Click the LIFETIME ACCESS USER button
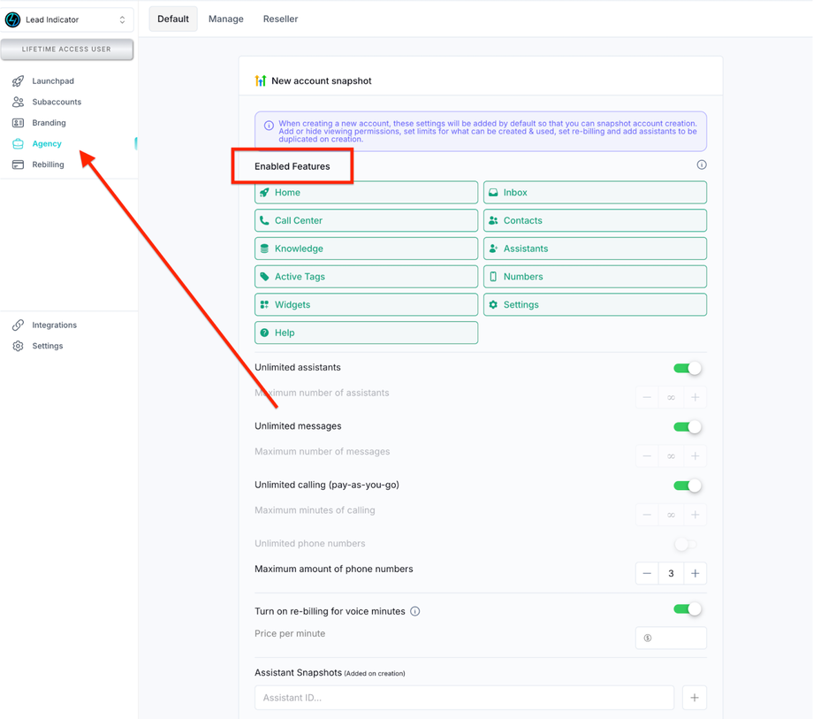This screenshot has height=719, width=813. tap(67, 50)
